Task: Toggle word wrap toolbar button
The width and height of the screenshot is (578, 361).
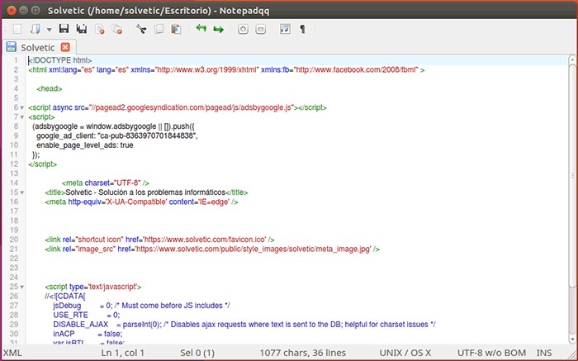Action: (285, 29)
